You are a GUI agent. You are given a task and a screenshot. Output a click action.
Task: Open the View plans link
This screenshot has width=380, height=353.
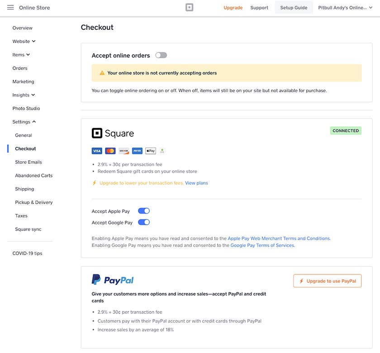tap(196, 183)
